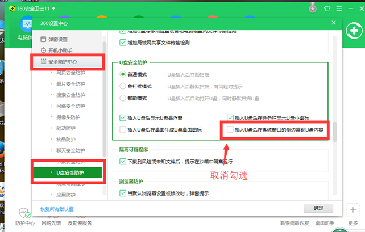Click the upgrade arrow next to 360安全卫士11
The width and height of the screenshot is (365, 232).
53,9
